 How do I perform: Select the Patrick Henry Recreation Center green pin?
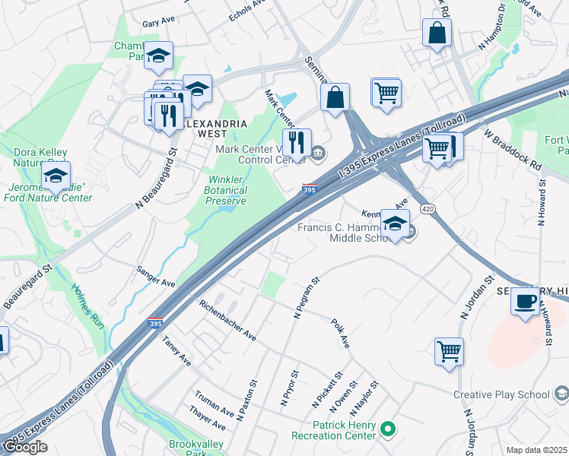tap(387, 430)
